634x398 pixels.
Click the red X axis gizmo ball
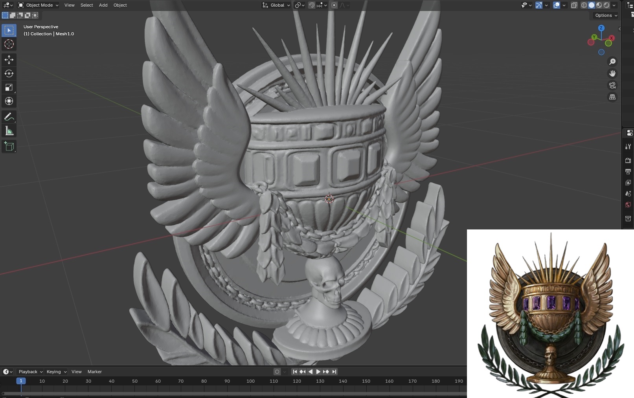[611, 38]
